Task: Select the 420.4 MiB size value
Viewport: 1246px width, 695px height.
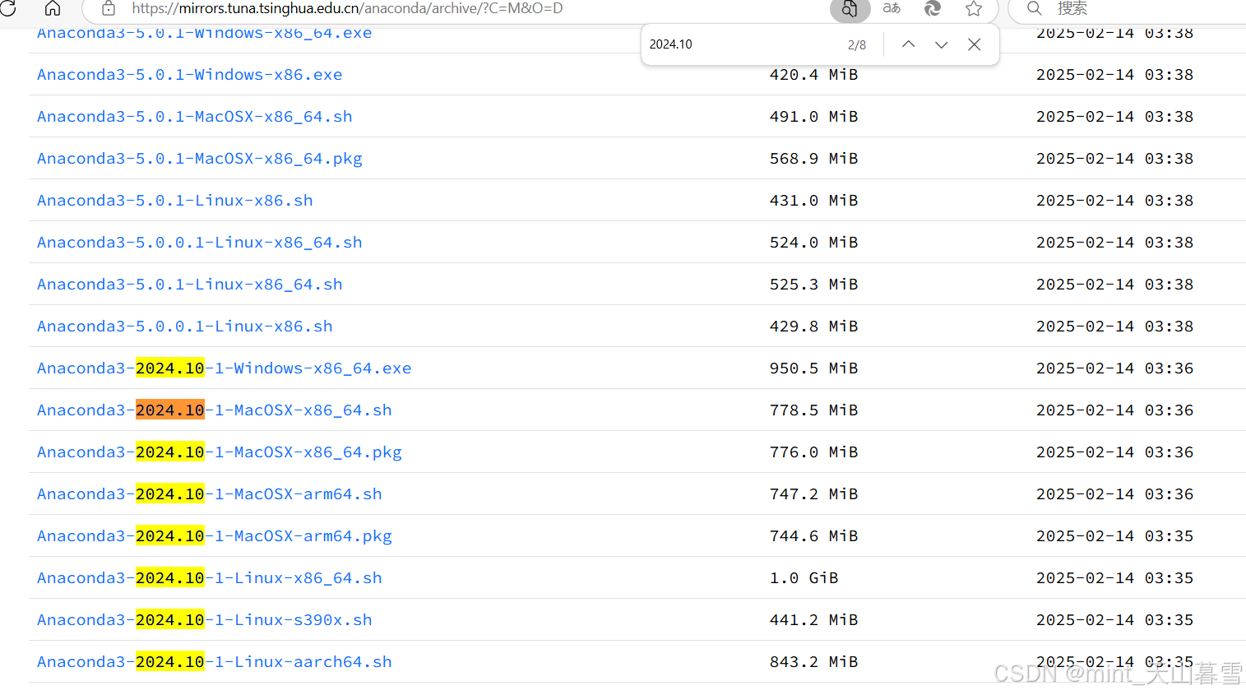Action: click(x=813, y=75)
